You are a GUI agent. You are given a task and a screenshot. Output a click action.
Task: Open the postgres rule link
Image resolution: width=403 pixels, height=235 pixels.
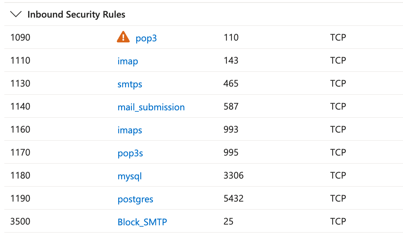pyautogui.click(x=135, y=199)
